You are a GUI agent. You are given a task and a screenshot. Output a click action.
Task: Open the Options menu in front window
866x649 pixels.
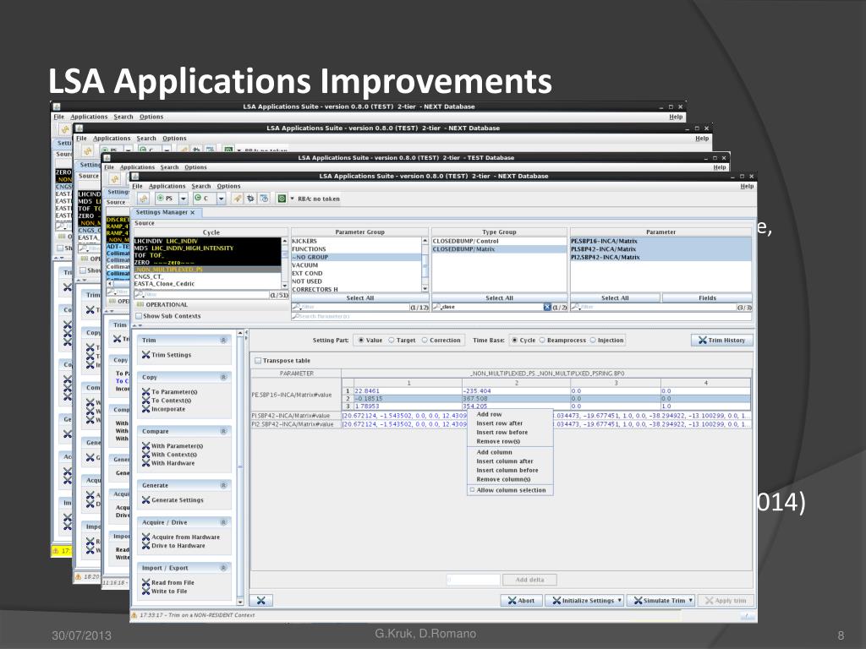pos(228,187)
